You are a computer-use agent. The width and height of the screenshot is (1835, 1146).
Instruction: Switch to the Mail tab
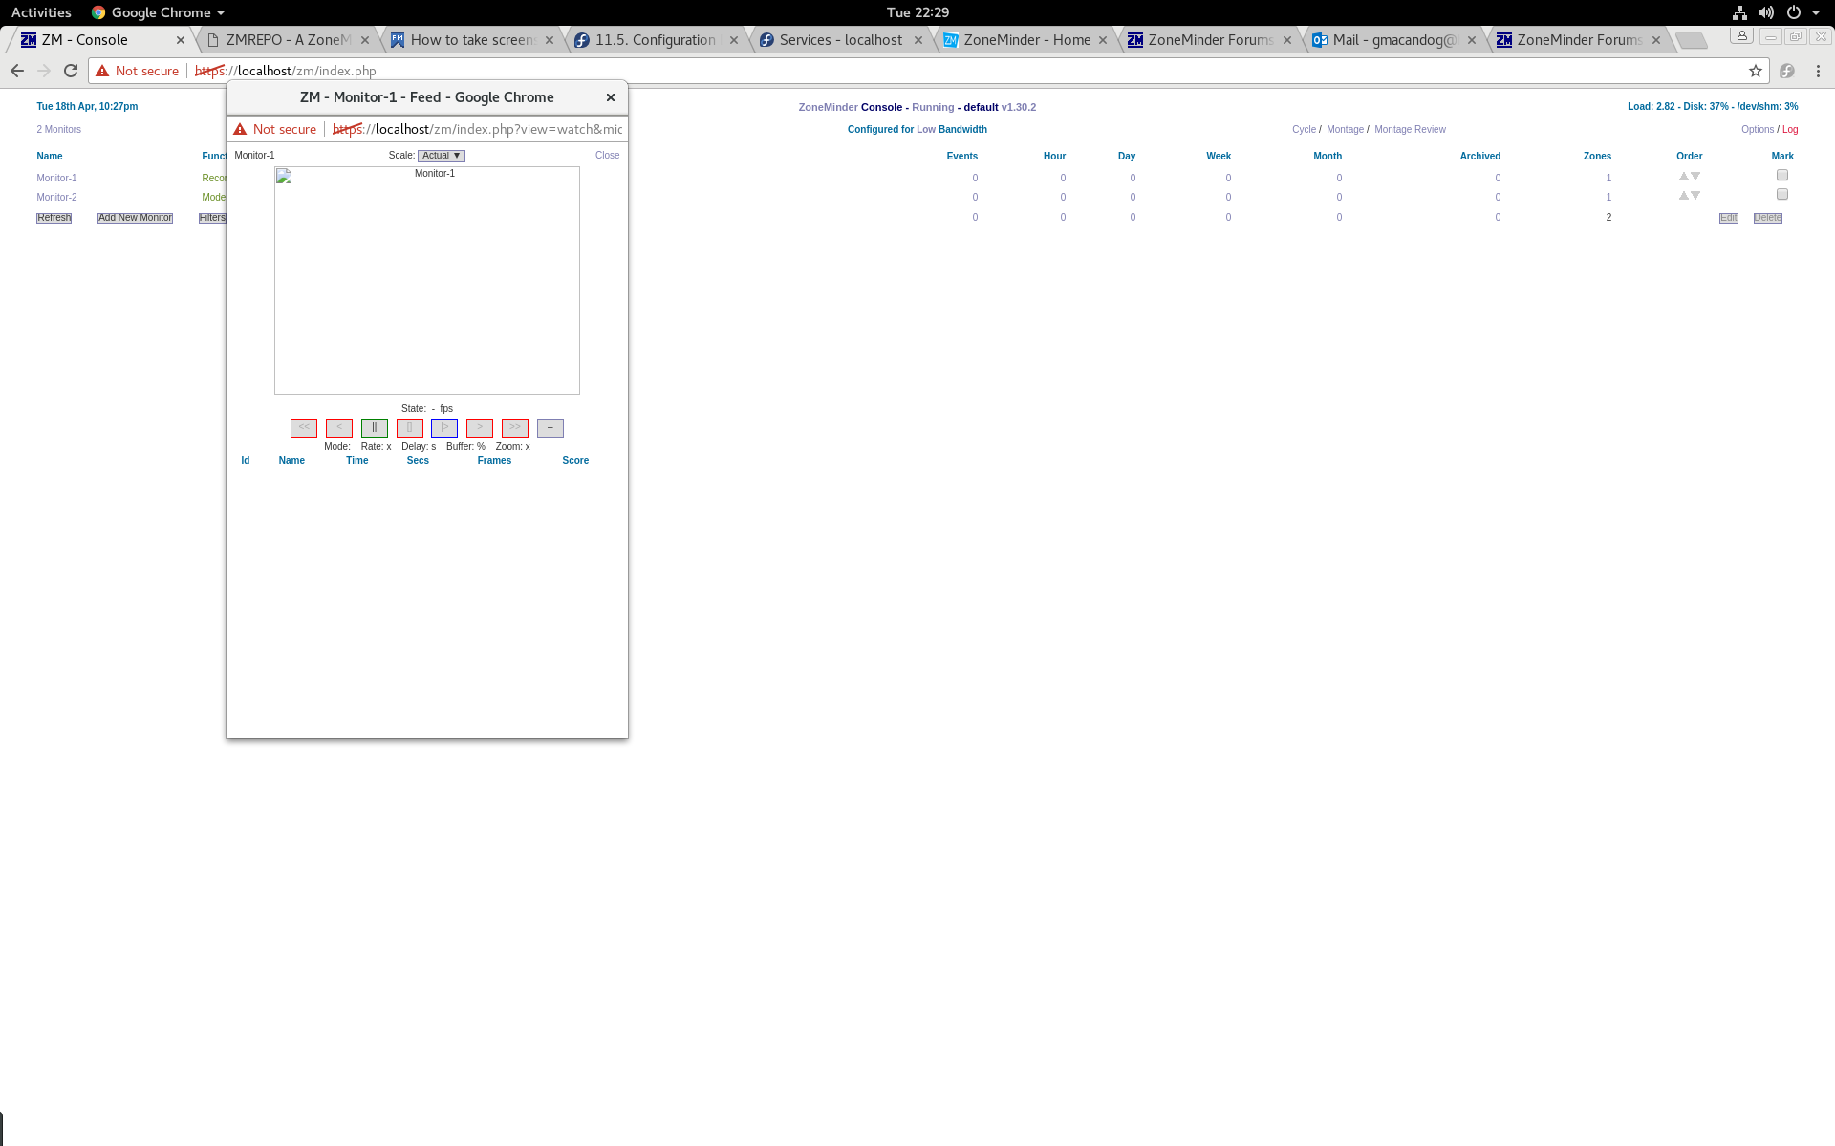click(1393, 40)
